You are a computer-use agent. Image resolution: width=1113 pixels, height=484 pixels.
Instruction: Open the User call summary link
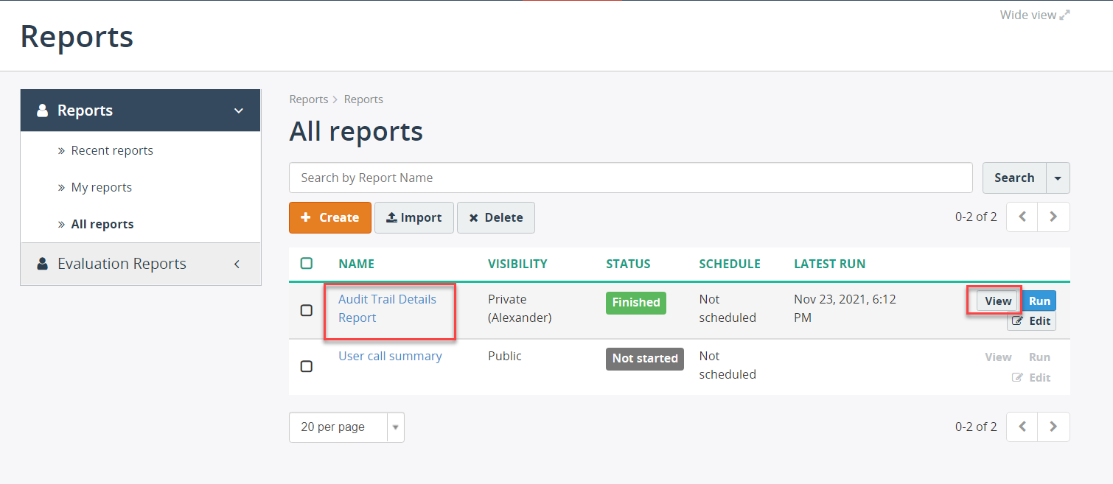390,356
